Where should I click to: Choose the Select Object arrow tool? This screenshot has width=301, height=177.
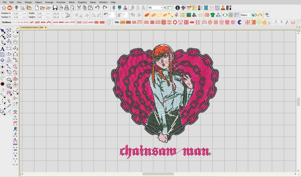tap(2, 31)
